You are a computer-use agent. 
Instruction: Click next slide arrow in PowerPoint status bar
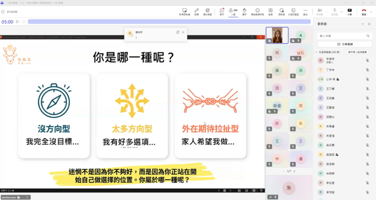pyautogui.click(x=230, y=191)
